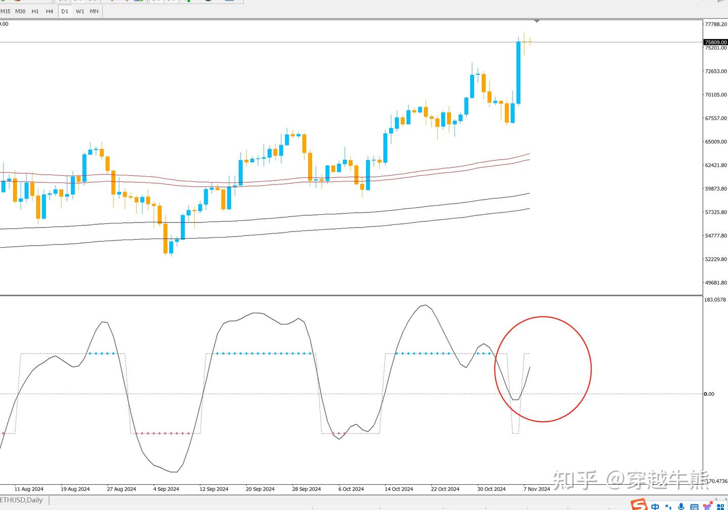Switch chart to M15 timeframe
The image size is (728, 510).
[5, 11]
